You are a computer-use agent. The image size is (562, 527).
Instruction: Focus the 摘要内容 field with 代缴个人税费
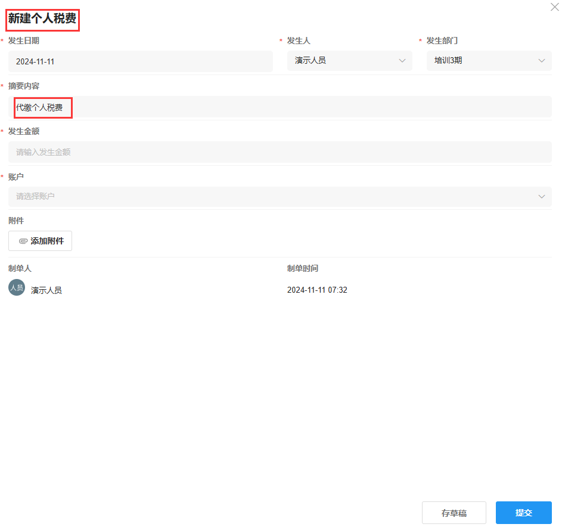(x=280, y=107)
